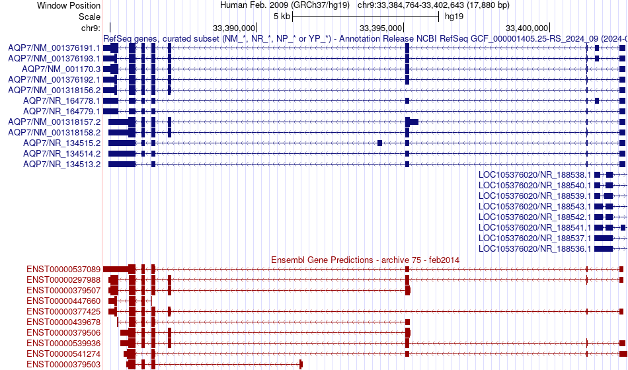The image size is (628, 370).
Task: Select the AQP7/NR_134513.2 label
Action: coord(61,164)
